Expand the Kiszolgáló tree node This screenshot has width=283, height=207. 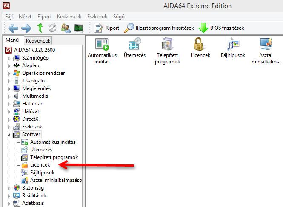click(9, 81)
